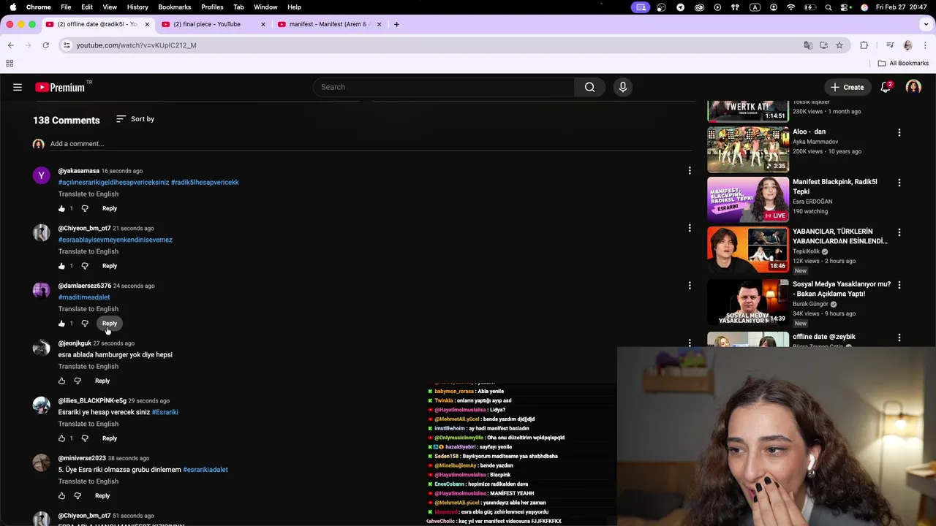Open the Aloo - dan video thumbnail

(x=748, y=149)
